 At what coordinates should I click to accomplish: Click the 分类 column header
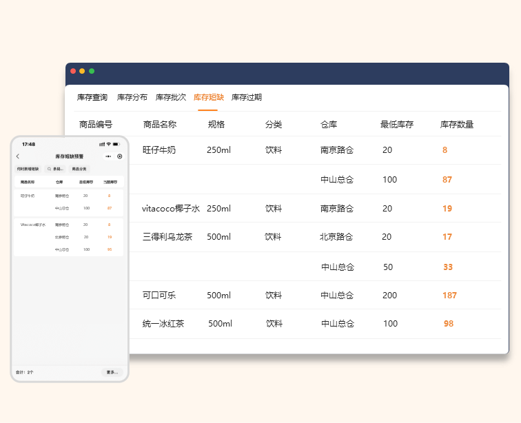tap(274, 125)
